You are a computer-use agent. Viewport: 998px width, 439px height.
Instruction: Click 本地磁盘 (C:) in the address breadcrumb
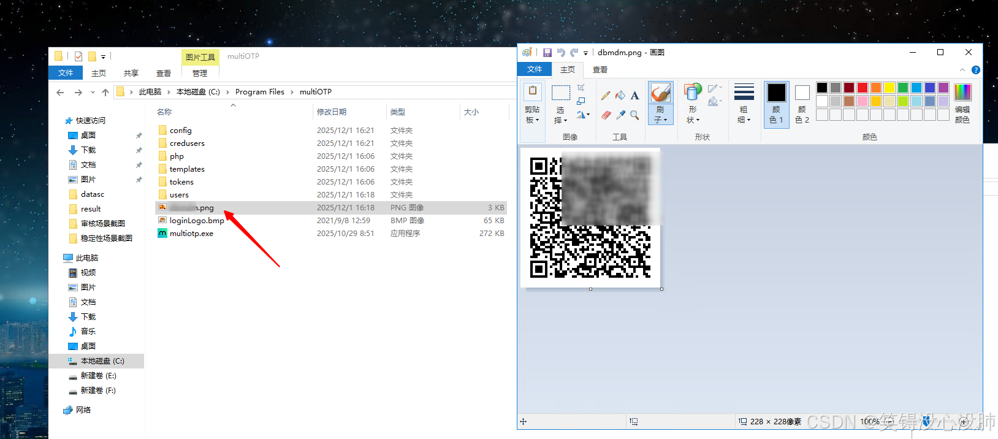click(x=198, y=92)
